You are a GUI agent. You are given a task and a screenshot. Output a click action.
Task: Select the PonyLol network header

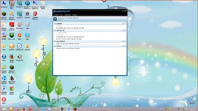[x=90, y=46]
